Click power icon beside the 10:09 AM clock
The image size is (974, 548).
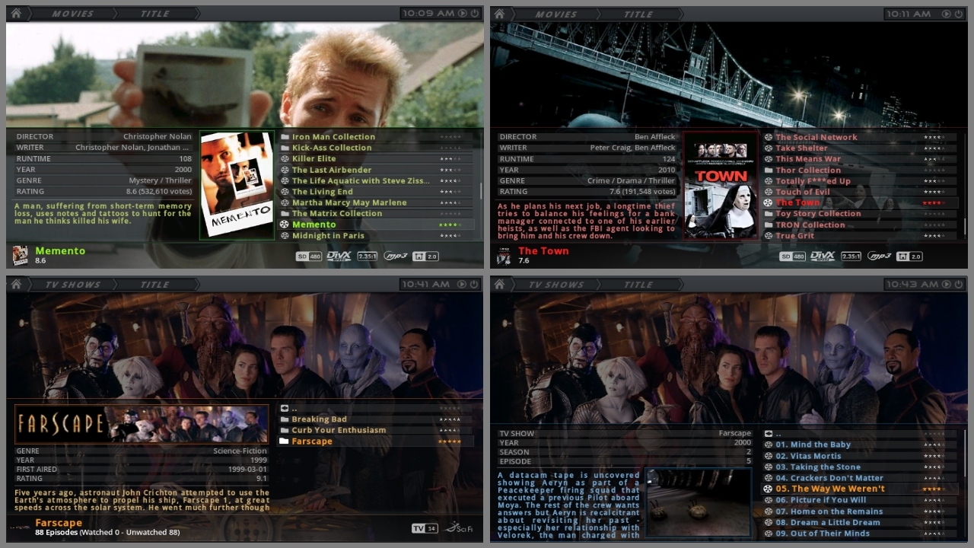pos(474,13)
